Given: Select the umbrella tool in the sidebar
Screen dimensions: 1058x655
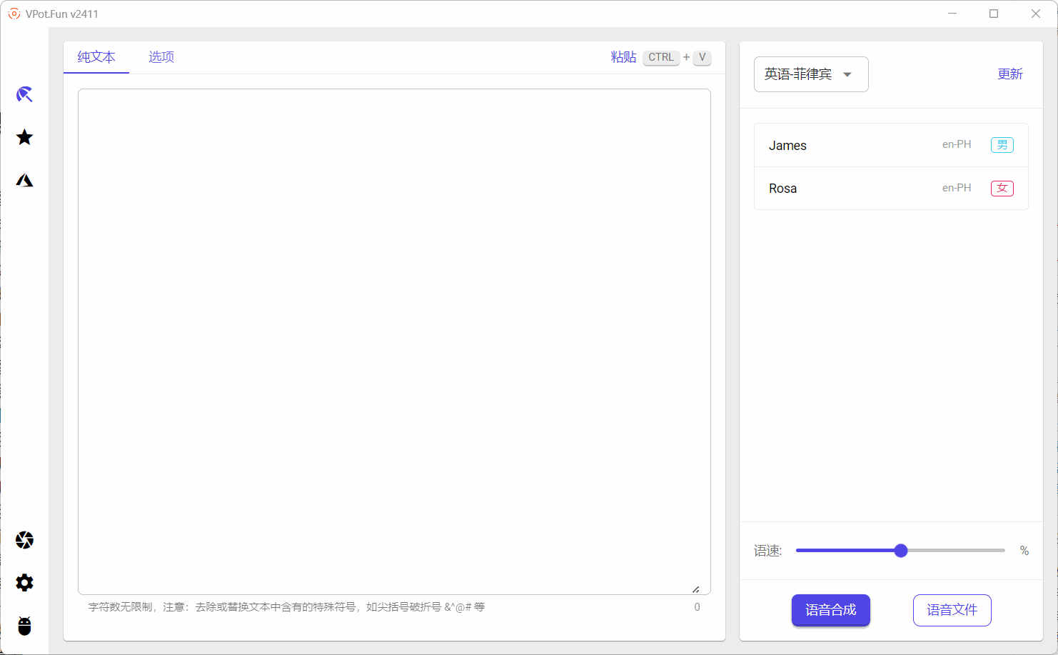Looking at the screenshot, I should coord(24,94).
